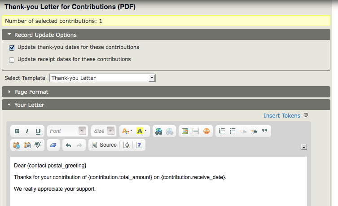Insert an image into the letter

click(184, 131)
